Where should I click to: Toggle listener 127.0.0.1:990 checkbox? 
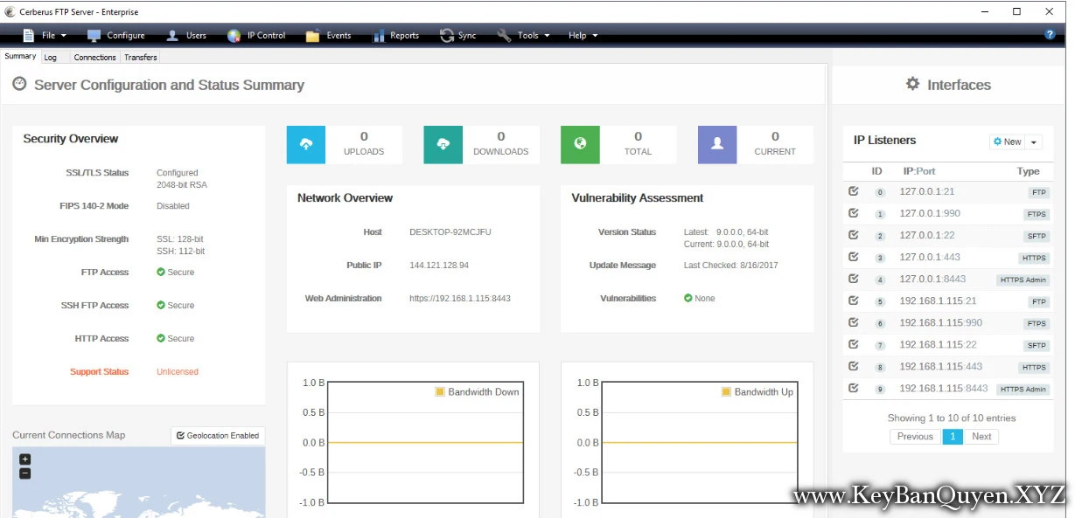[853, 212]
